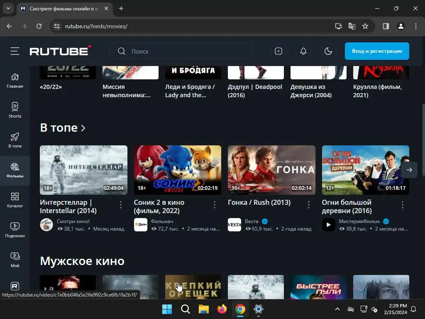Open Каталог in the sidebar

pos(15,200)
